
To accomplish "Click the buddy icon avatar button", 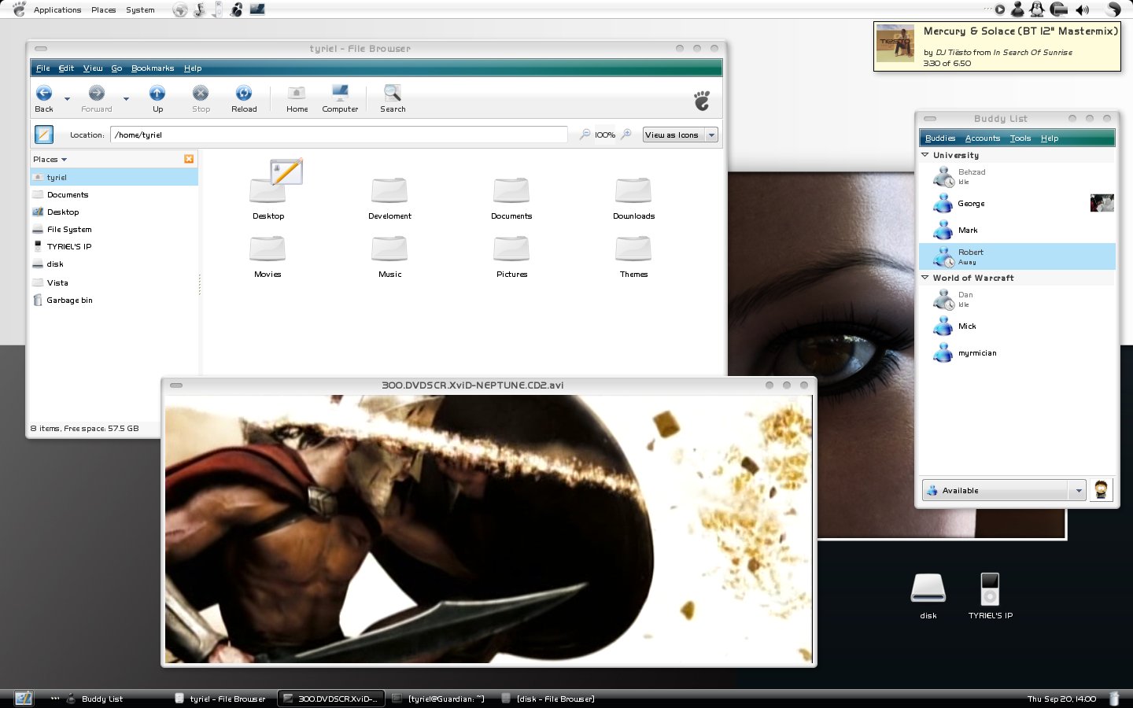I will (x=1102, y=489).
